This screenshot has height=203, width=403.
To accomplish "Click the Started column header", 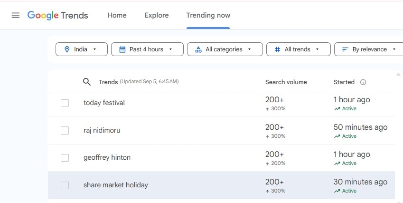I will [344, 82].
